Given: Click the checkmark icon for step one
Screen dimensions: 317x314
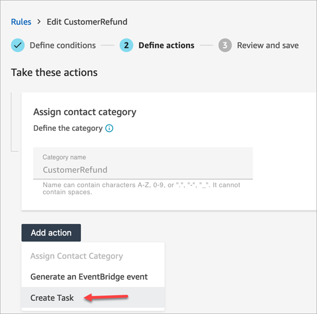Looking at the screenshot, I should point(18,46).
